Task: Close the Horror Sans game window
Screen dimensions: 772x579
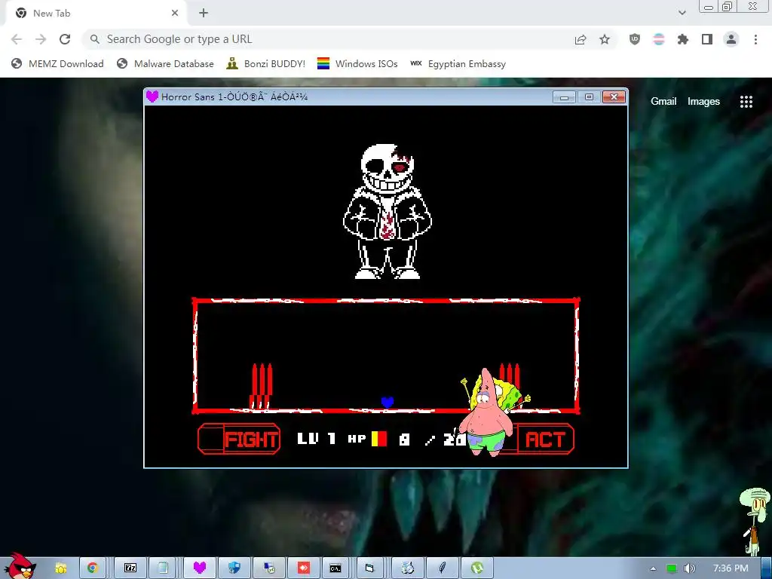Action: tap(614, 97)
